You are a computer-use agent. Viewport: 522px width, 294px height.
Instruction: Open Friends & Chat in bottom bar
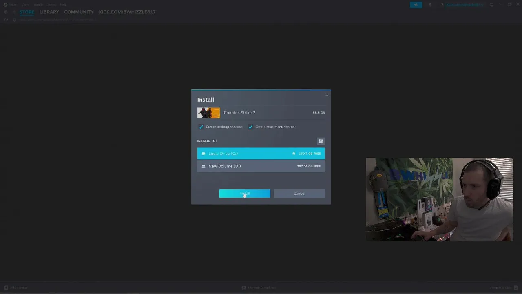504,288
